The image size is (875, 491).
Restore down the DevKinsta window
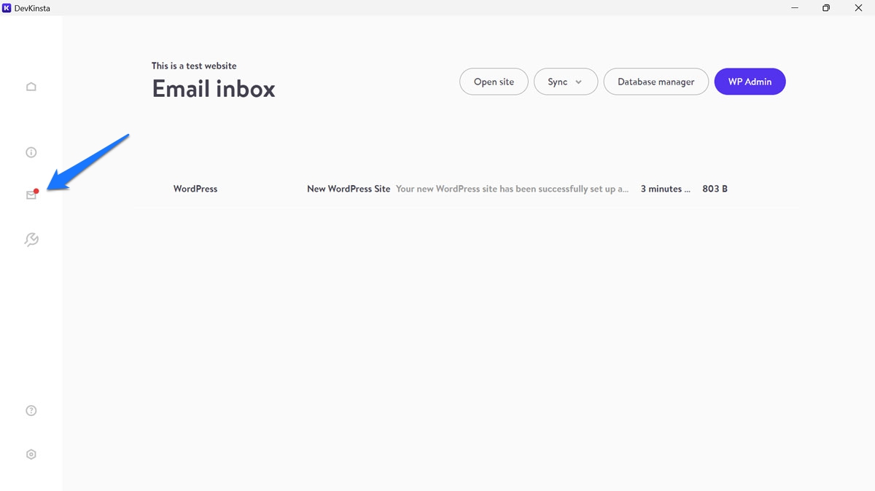pos(826,8)
